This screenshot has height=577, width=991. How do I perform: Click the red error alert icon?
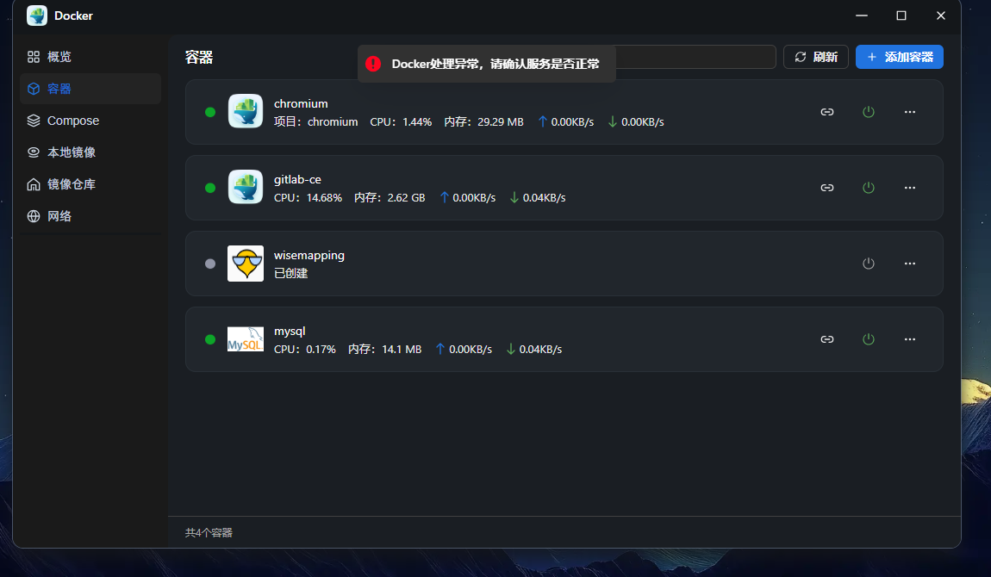coord(373,64)
